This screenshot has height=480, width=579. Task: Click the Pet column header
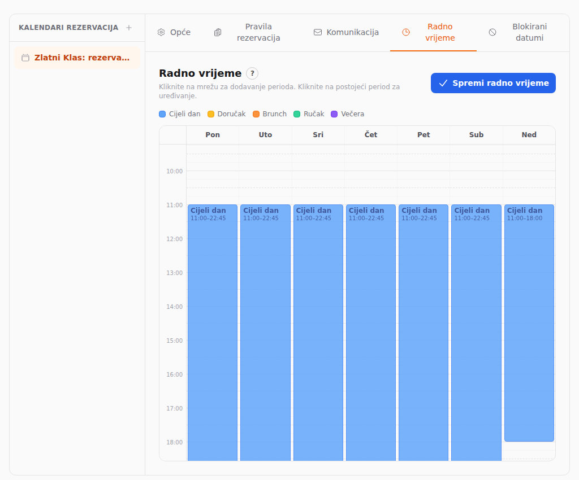424,135
